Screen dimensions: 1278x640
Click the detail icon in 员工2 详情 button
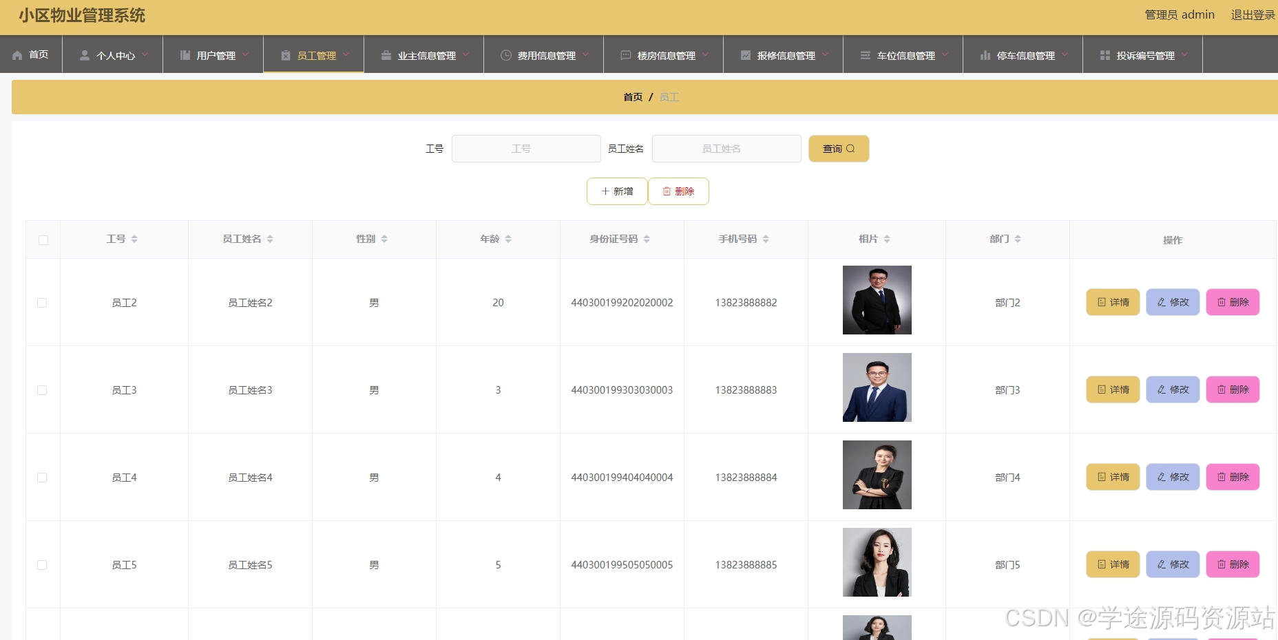(x=1102, y=302)
